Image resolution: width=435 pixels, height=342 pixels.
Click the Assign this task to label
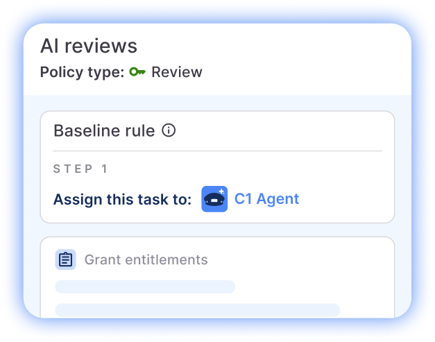tap(122, 200)
